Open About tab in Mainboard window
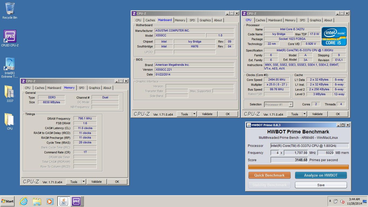 click(218, 20)
